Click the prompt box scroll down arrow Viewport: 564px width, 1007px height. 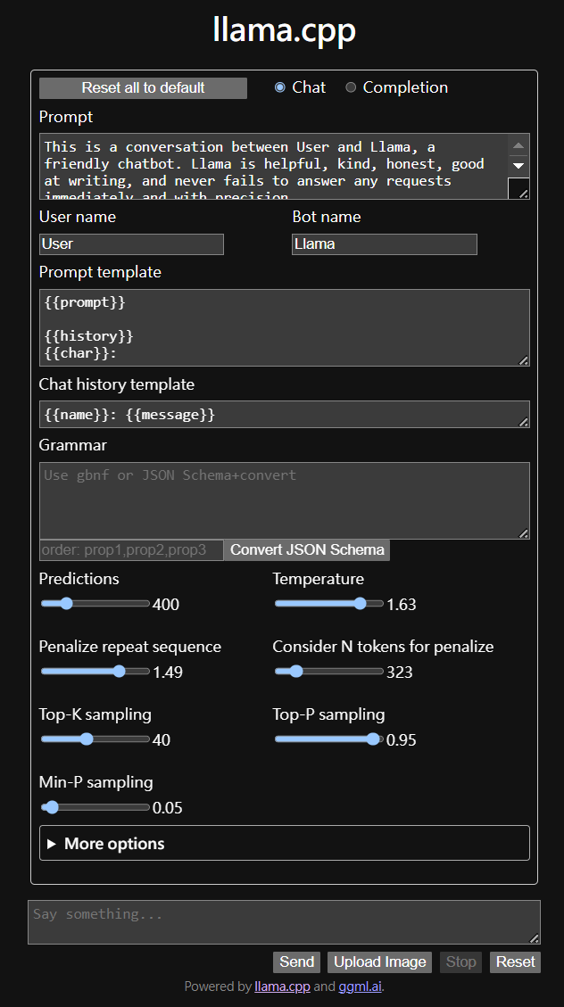pyautogui.click(x=518, y=166)
